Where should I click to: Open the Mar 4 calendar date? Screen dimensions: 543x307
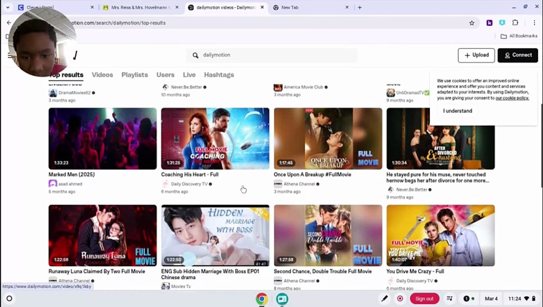coord(491,299)
